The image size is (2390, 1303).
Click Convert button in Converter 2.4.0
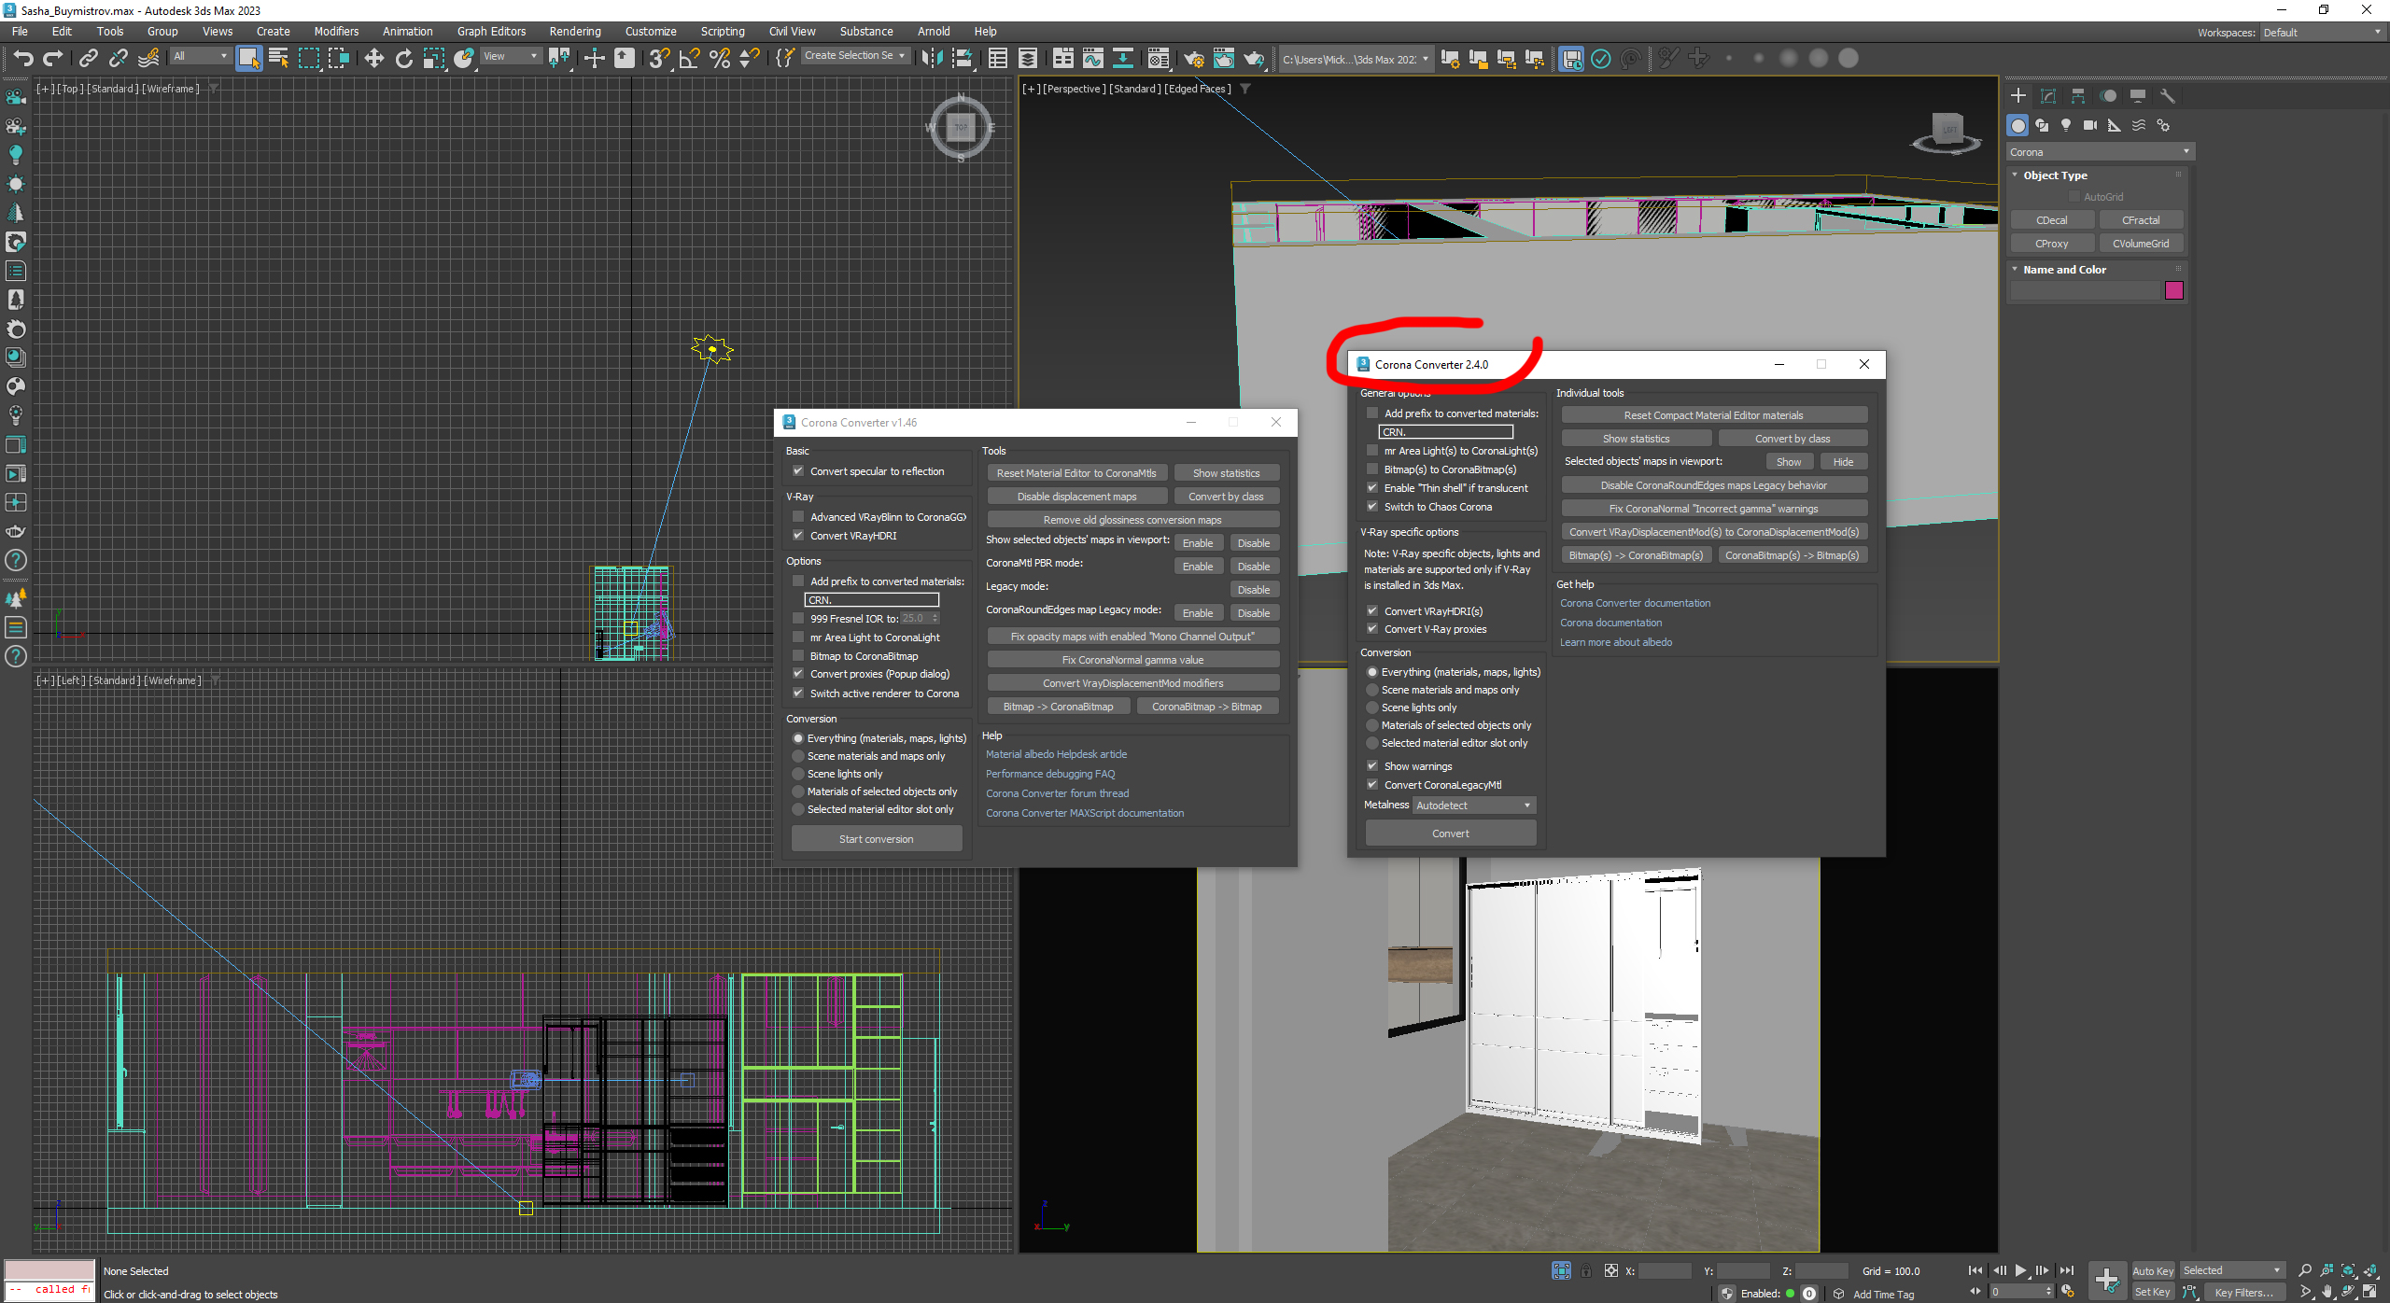(1450, 834)
